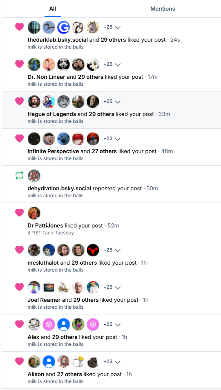Click the blue default avatar in Alison's notification
The image size is (221, 390).
click(x=49, y=362)
